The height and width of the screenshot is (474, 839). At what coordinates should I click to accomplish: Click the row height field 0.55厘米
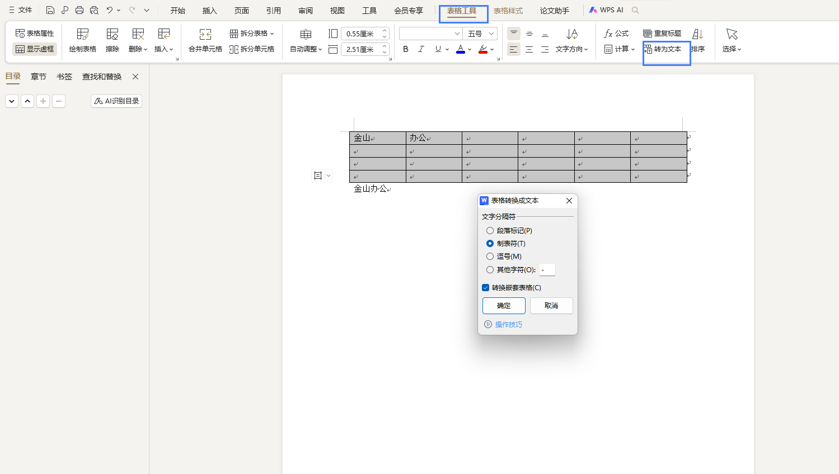pyautogui.click(x=361, y=34)
